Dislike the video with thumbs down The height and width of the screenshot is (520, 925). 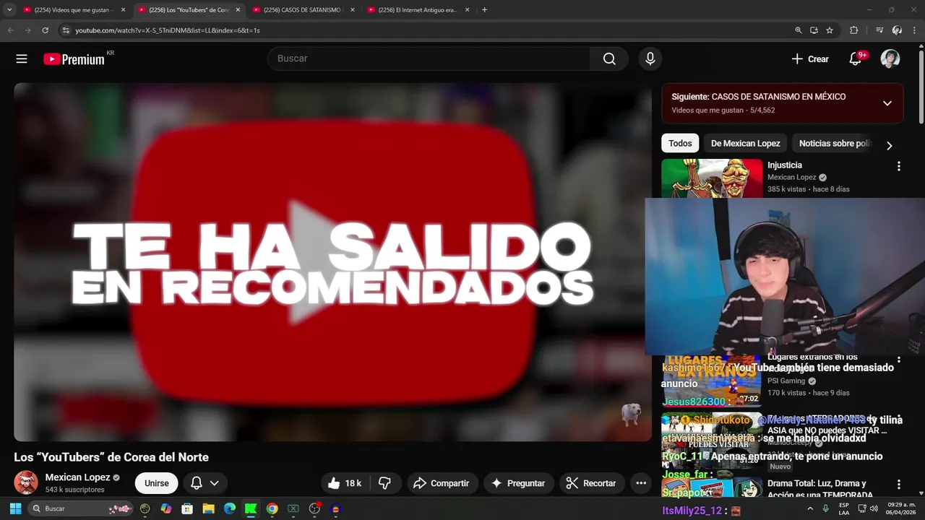(385, 483)
